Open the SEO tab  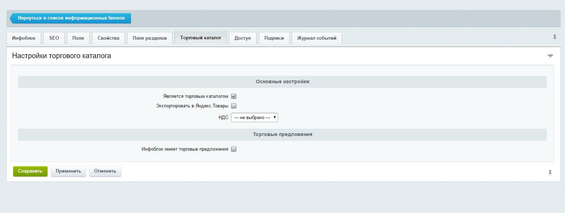[x=54, y=38]
